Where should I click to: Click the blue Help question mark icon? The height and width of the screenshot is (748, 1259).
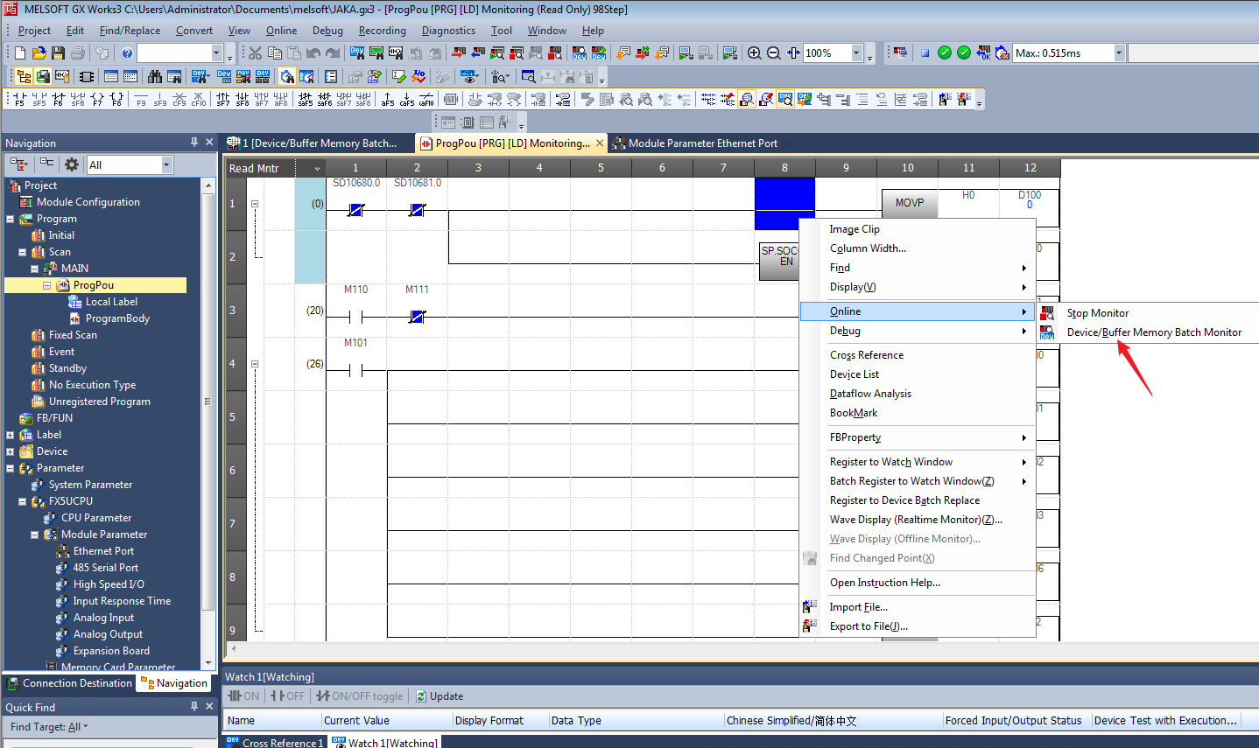click(x=127, y=53)
